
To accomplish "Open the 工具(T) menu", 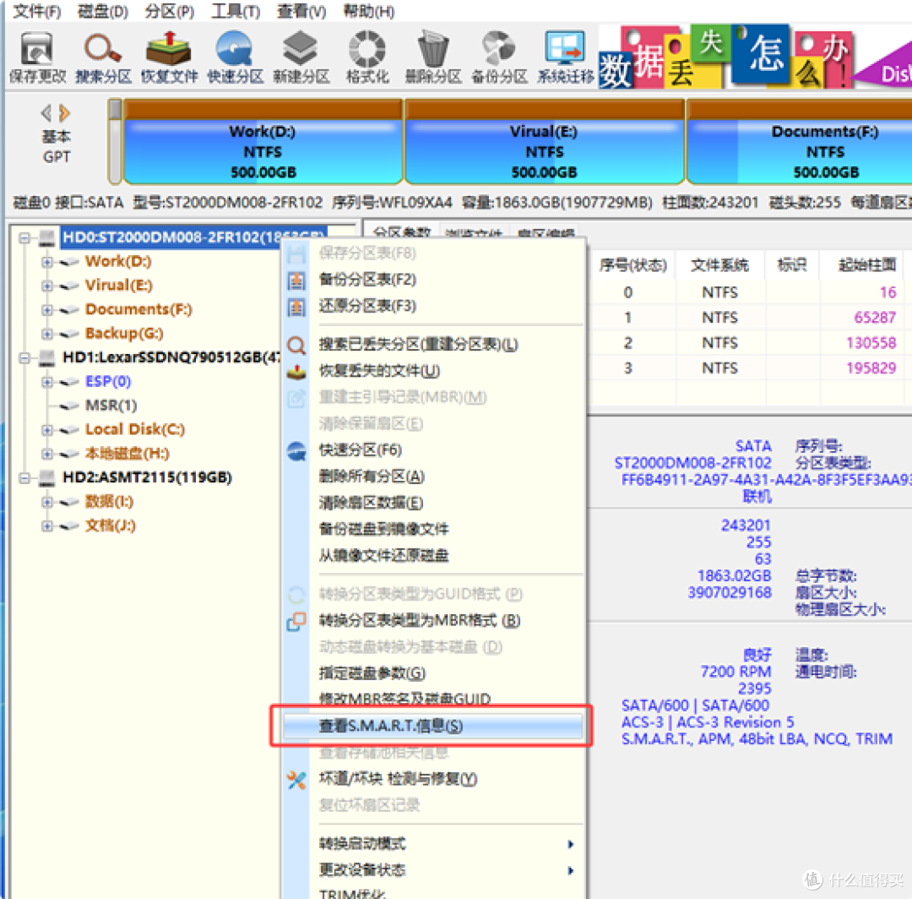I will point(236,11).
